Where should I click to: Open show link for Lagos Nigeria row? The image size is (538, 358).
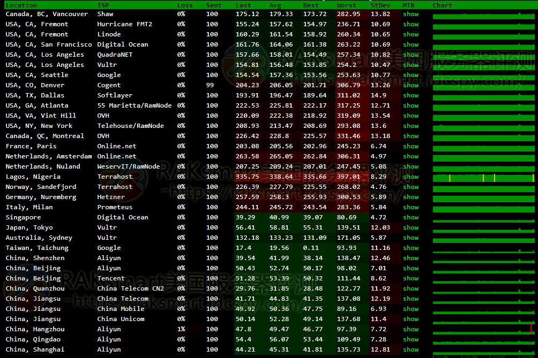410,177
